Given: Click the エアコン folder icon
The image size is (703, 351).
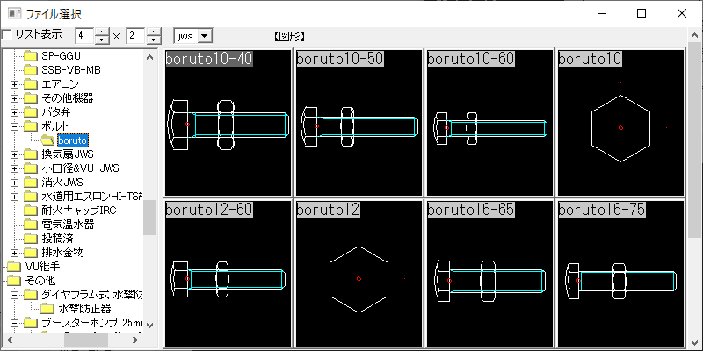Looking at the screenshot, I should click(31, 83).
